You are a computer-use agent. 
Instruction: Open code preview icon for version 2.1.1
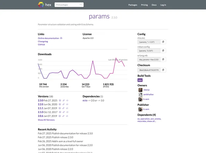67,108
